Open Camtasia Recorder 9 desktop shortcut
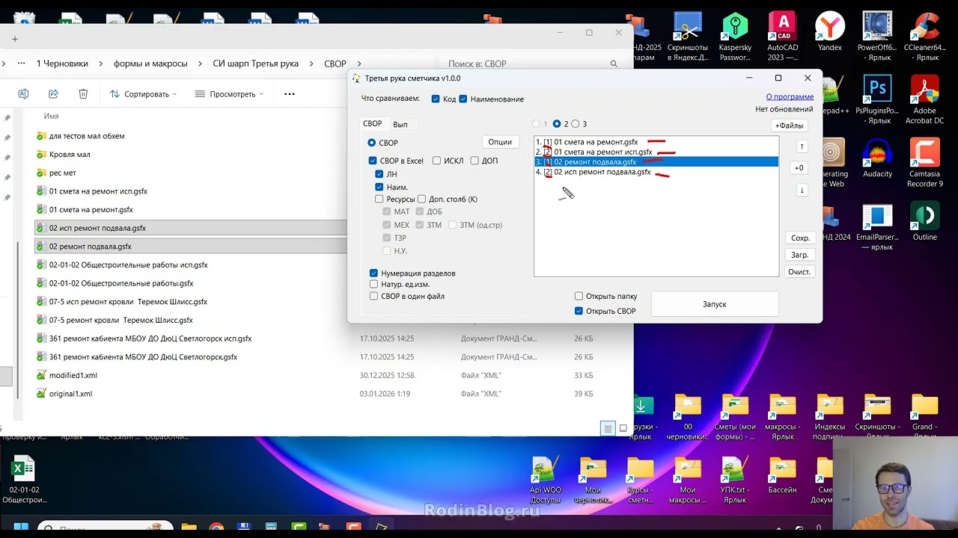 pos(925,163)
